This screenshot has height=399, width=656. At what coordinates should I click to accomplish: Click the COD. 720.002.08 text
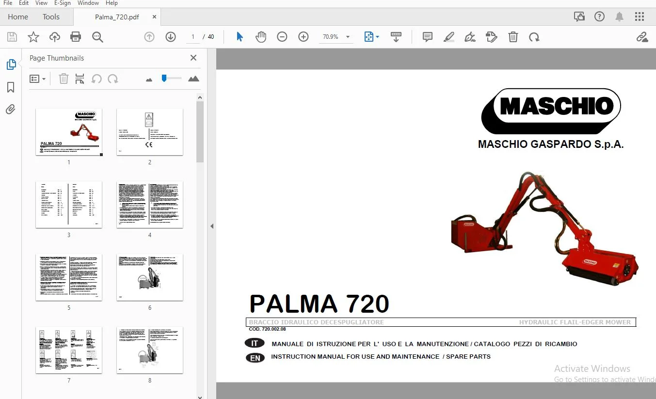click(267, 329)
